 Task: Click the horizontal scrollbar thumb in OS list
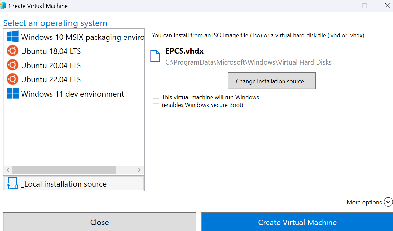point(64,170)
